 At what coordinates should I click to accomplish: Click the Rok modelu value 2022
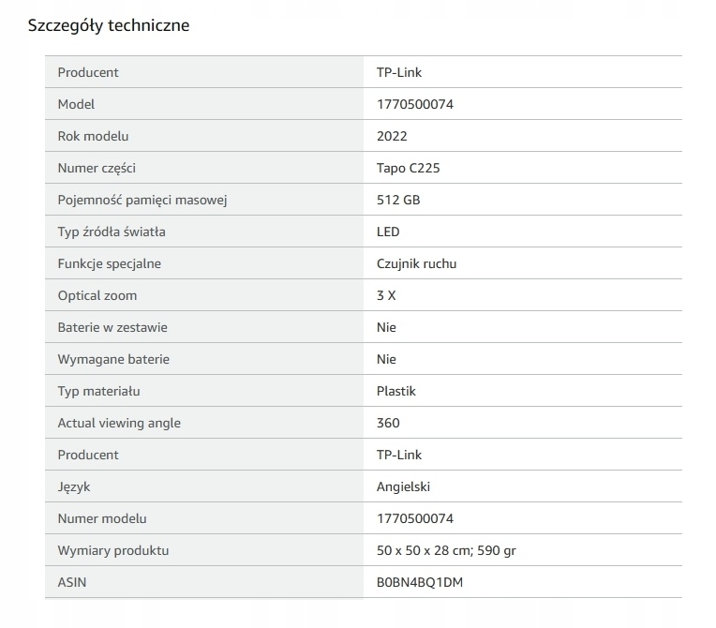[x=392, y=136]
